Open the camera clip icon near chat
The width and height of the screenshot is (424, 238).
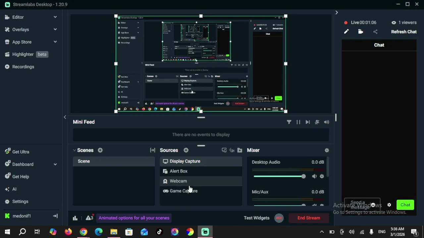point(361,32)
